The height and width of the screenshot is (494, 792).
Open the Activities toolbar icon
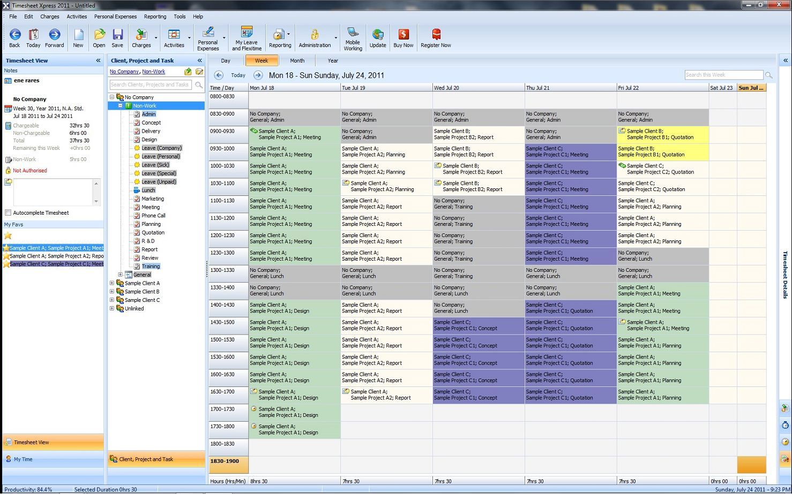pyautogui.click(x=174, y=37)
